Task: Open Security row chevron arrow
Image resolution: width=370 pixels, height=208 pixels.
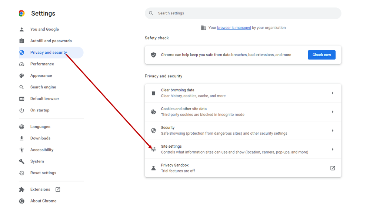Action: (x=333, y=131)
